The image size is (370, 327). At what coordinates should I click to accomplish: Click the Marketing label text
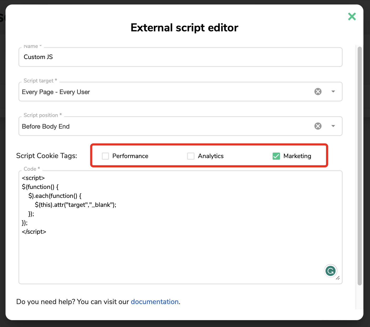pos(297,156)
